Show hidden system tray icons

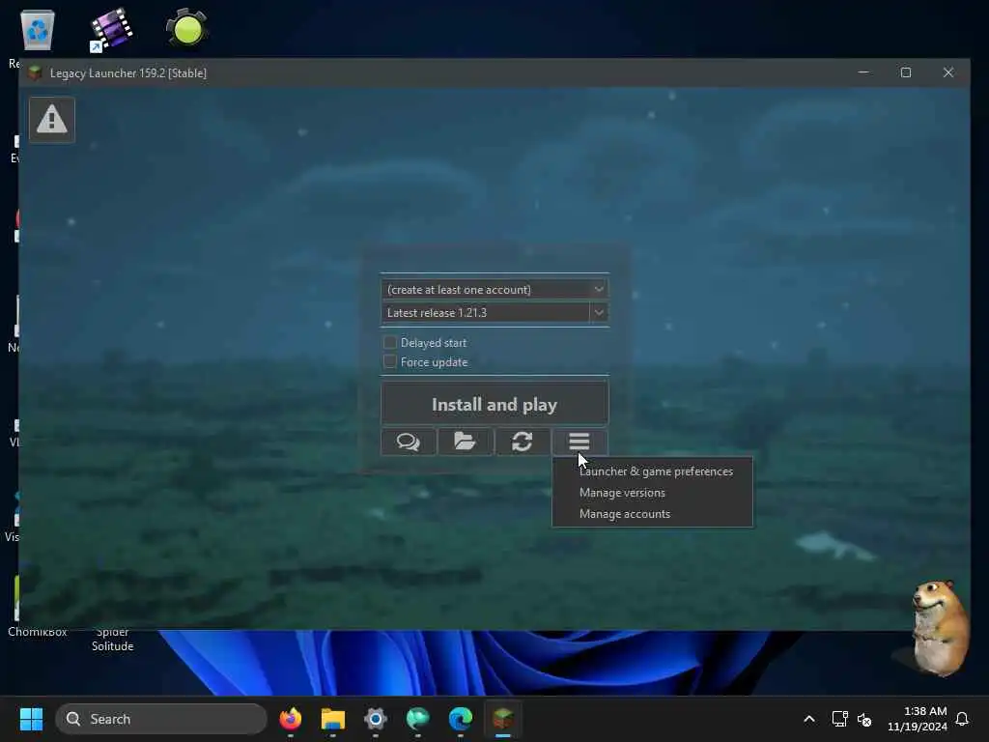[808, 719]
